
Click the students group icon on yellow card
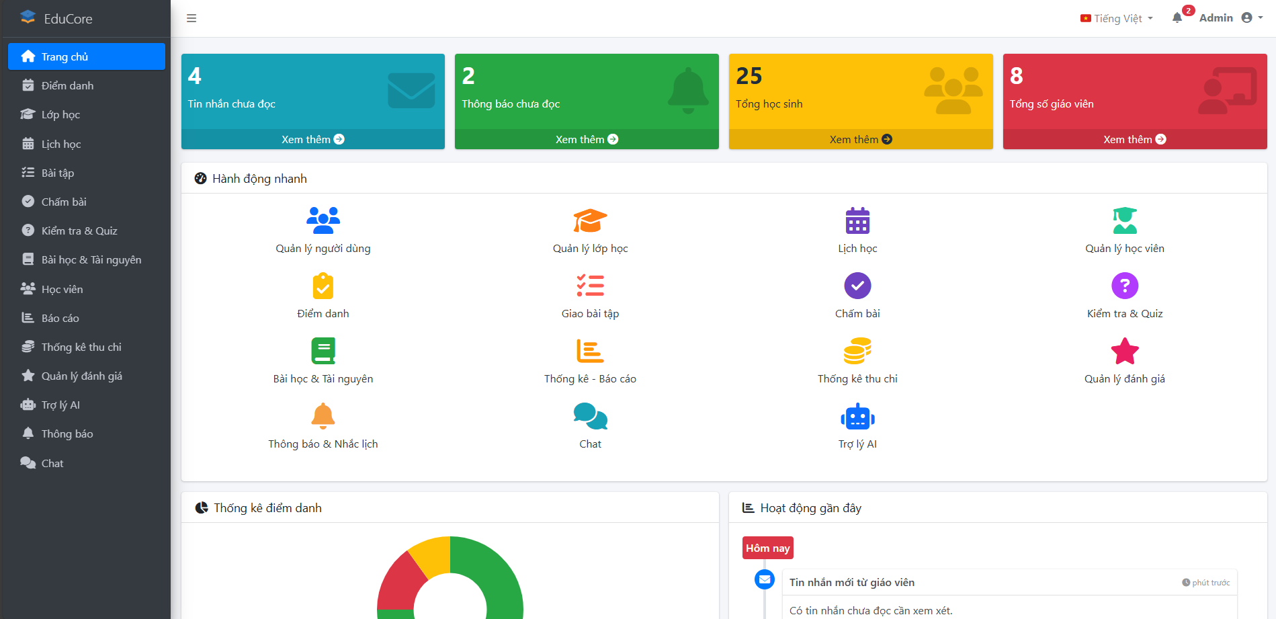point(953,91)
